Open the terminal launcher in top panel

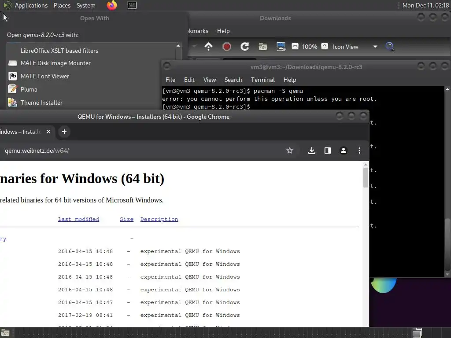tap(132, 5)
